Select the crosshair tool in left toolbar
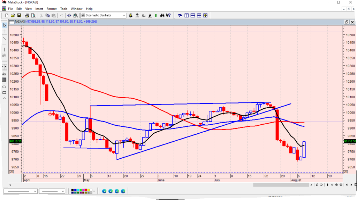Screen dimensions: 357x200 tap(4, 31)
